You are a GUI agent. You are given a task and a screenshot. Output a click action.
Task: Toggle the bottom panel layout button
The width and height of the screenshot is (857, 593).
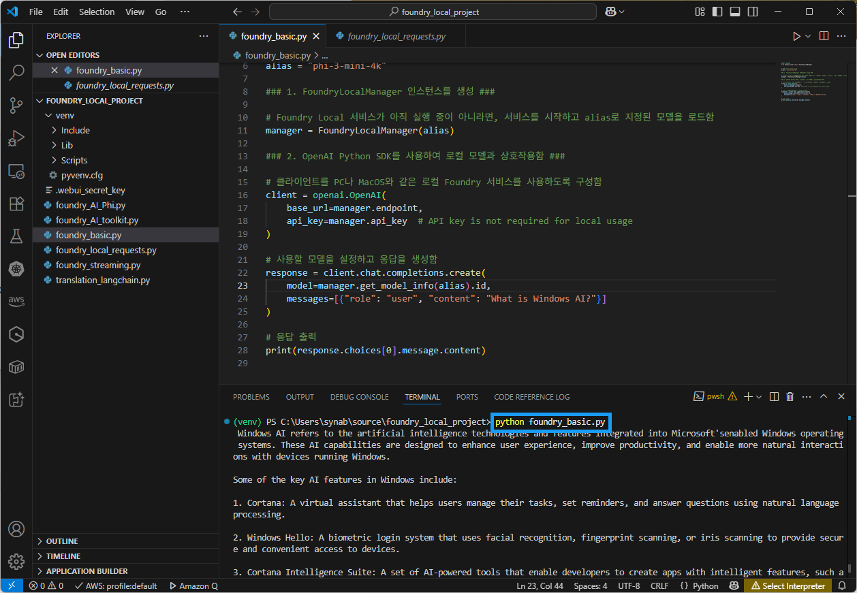click(735, 12)
